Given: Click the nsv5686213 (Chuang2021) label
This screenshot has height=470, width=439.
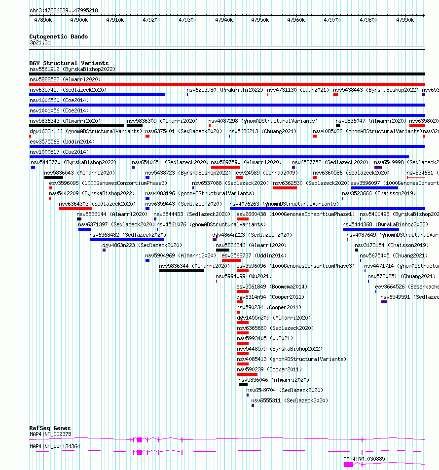Looking at the screenshot, I should coord(262,131).
